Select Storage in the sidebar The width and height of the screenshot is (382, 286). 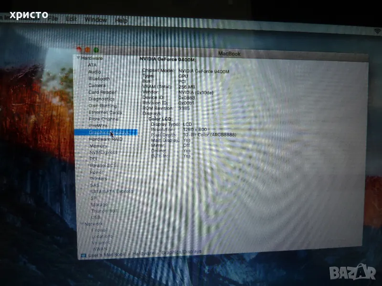tap(99, 204)
